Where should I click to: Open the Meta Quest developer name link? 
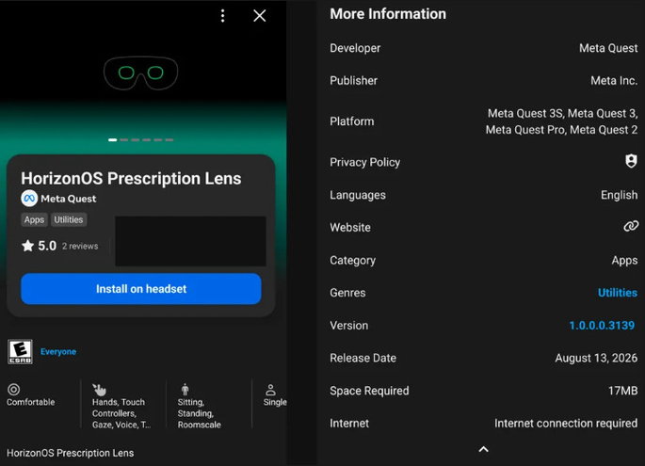[69, 199]
